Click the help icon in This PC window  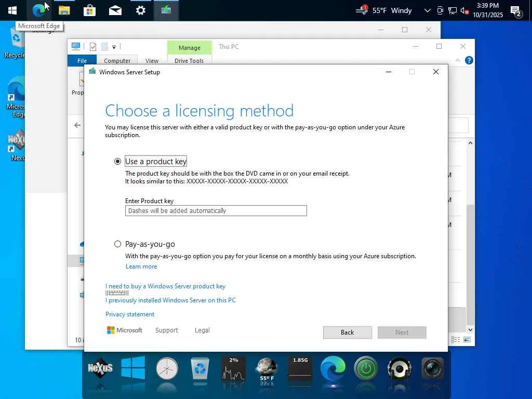tap(469, 60)
